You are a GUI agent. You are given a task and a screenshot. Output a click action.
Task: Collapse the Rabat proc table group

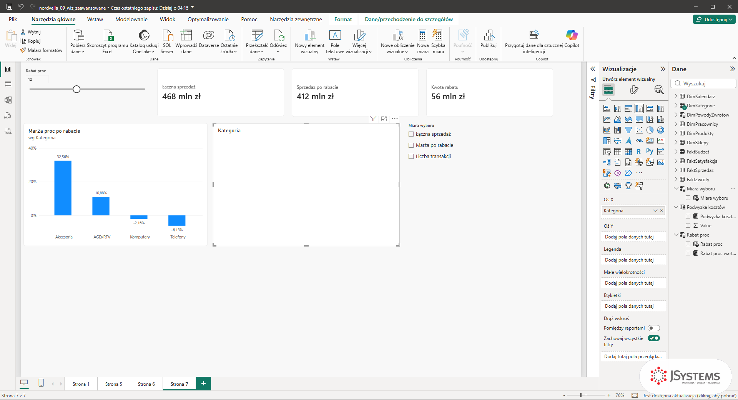(x=676, y=235)
